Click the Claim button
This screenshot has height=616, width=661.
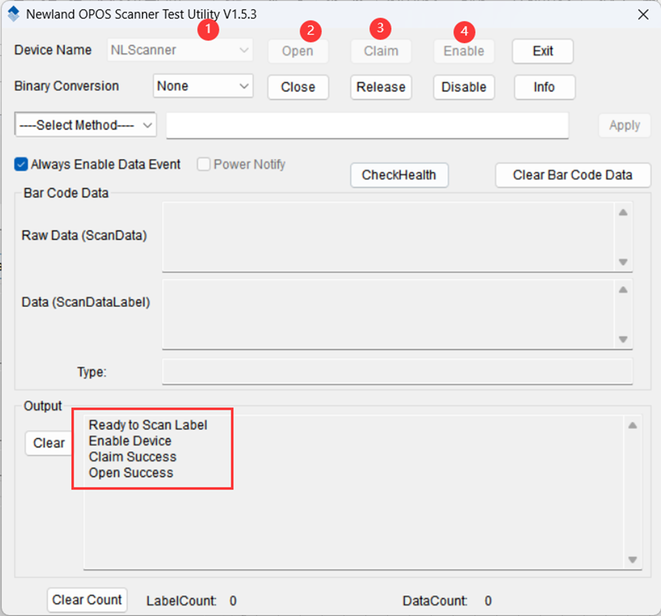pos(381,51)
